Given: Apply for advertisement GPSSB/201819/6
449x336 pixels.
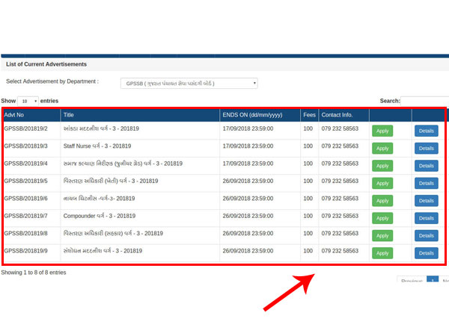Looking at the screenshot, I should tap(382, 201).
